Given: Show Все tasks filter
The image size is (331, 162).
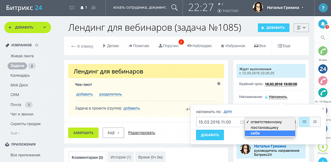Looking at the screenshot, I should click(x=260, y=46).
